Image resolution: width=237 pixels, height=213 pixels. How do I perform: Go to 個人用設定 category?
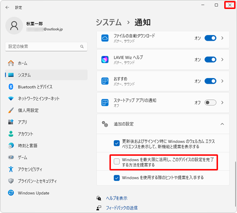point(28,110)
